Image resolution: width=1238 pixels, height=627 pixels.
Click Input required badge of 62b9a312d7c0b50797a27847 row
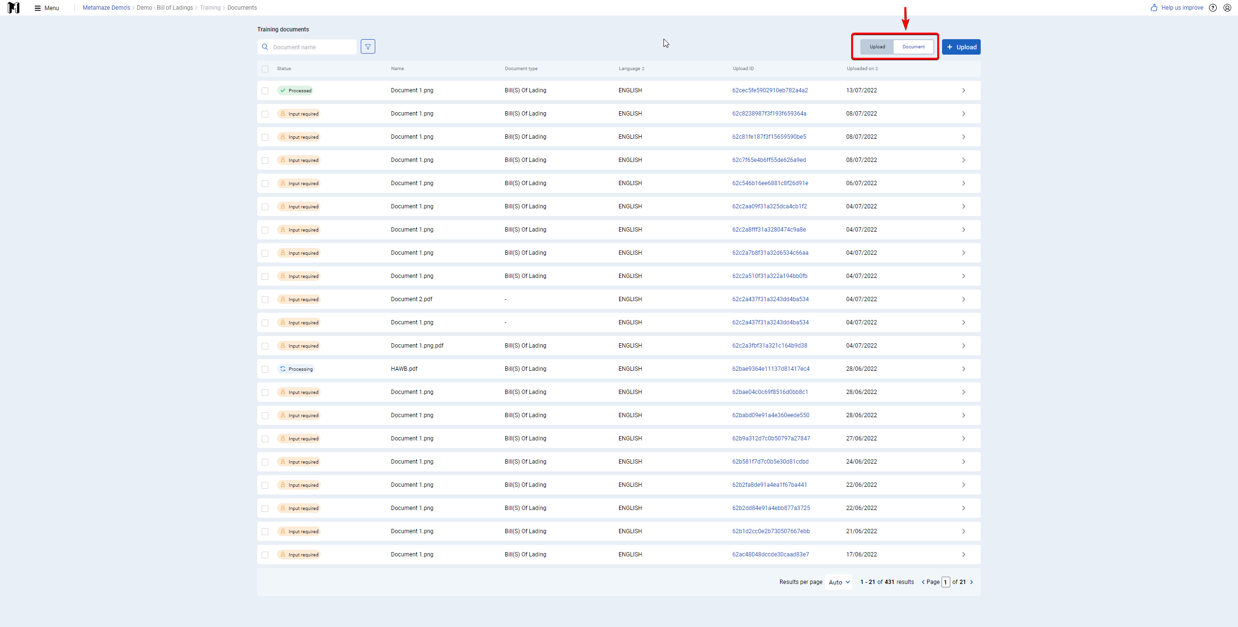[299, 438]
